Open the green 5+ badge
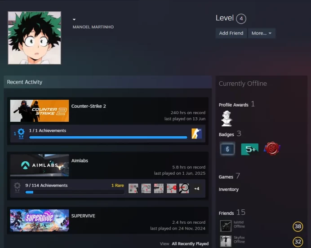This screenshot has height=248, width=311. [250, 149]
